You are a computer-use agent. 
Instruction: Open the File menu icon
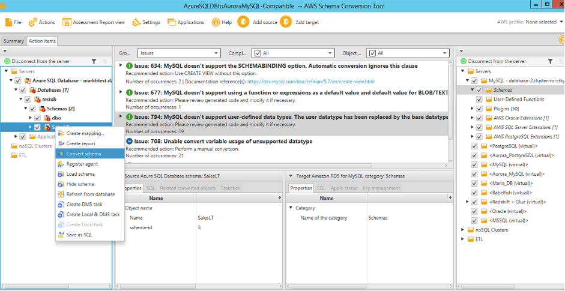(x=8, y=22)
